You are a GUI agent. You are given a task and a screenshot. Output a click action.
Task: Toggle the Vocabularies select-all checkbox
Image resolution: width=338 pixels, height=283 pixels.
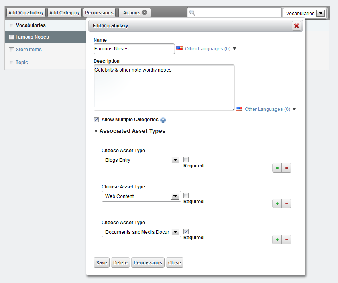point(11,25)
